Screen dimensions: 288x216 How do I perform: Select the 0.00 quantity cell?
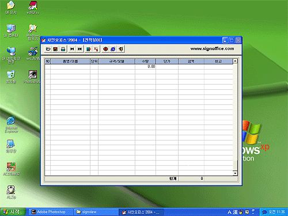145,66
